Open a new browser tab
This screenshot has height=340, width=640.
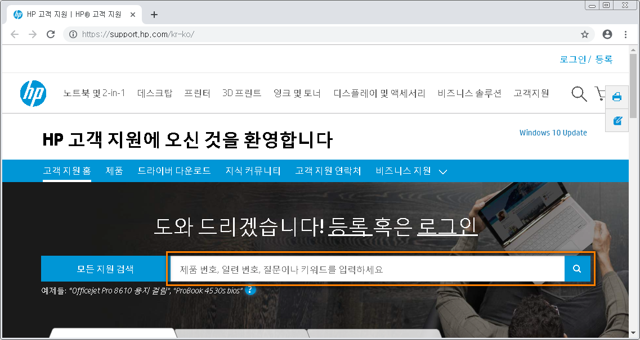tap(154, 15)
